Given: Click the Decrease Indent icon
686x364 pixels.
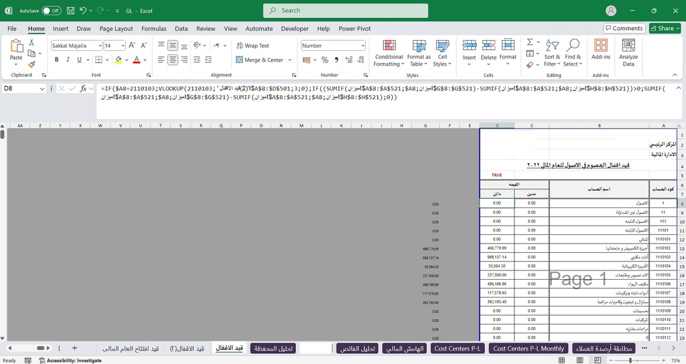Looking at the screenshot, I should (x=197, y=60).
